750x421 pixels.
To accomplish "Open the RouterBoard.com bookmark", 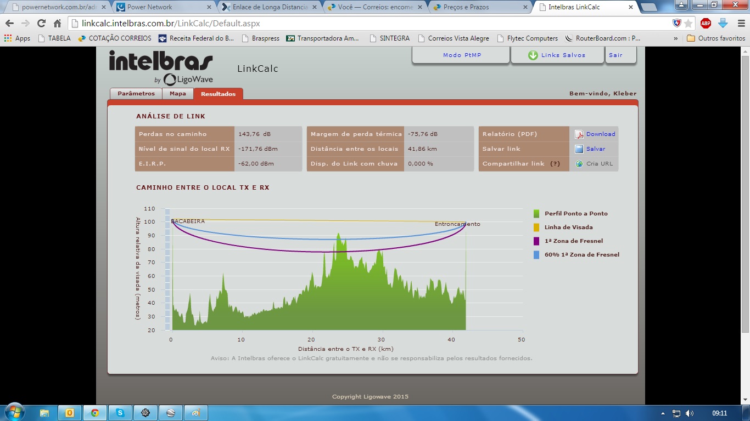I will (602, 38).
